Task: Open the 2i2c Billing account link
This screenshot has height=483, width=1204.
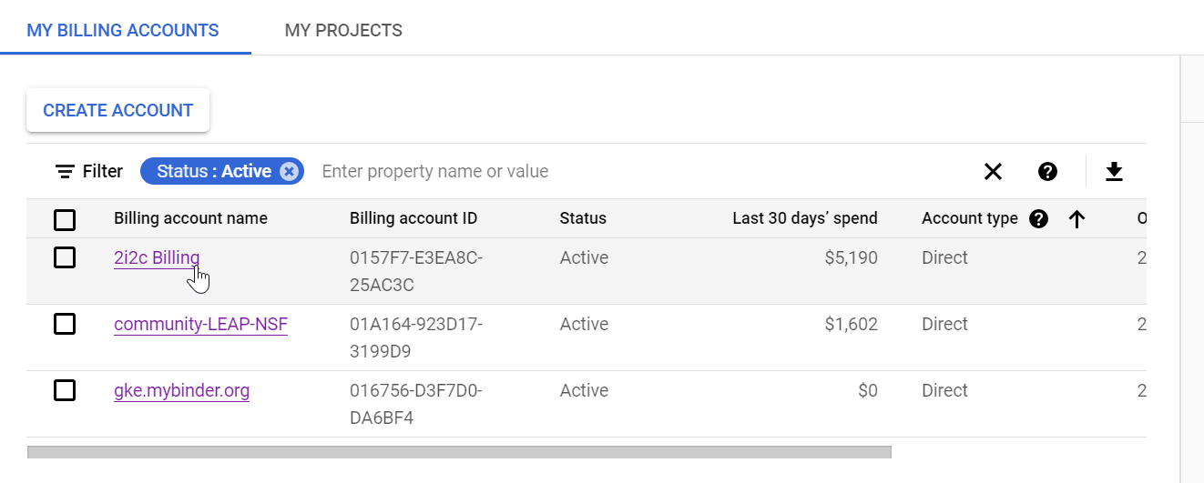Action: coord(156,257)
